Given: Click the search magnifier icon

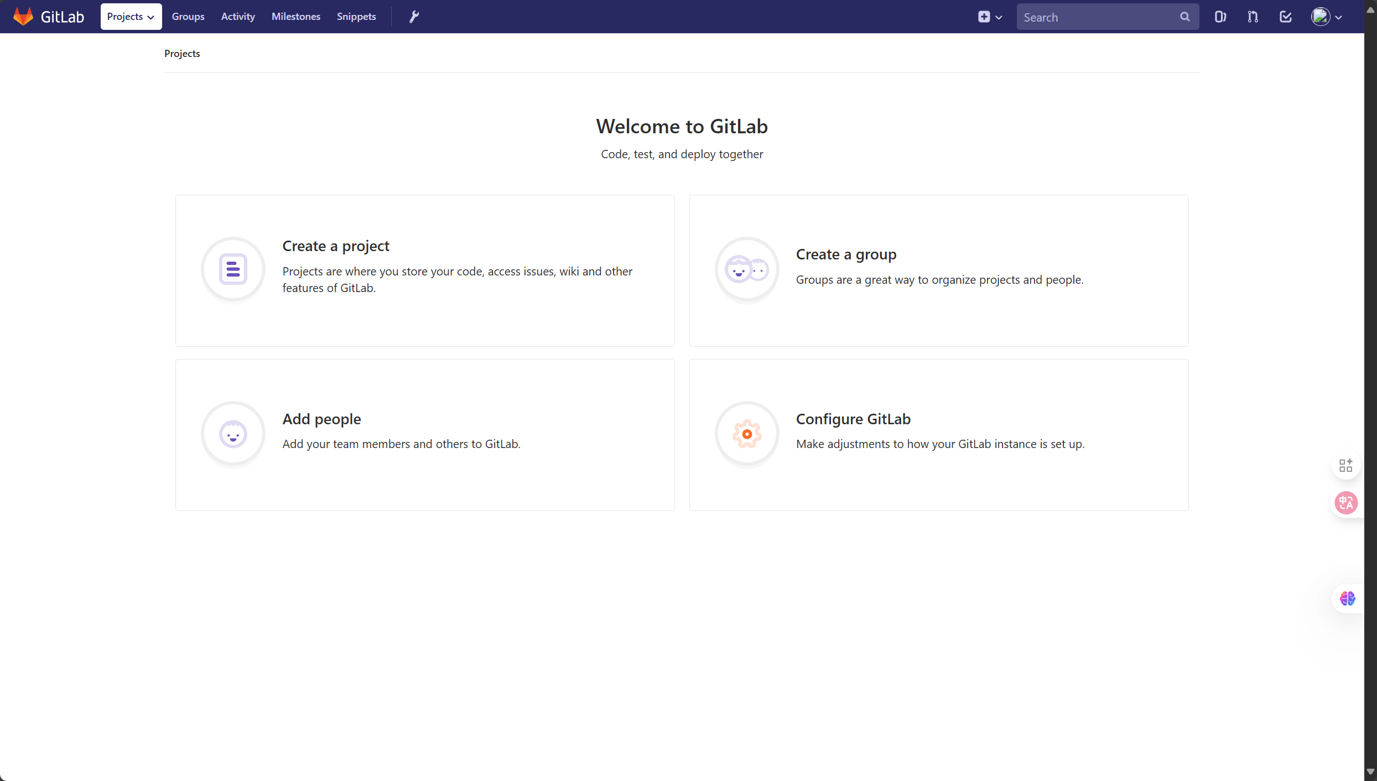Looking at the screenshot, I should click(x=1184, y=17).
